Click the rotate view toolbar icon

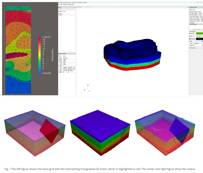pos(87,7)
